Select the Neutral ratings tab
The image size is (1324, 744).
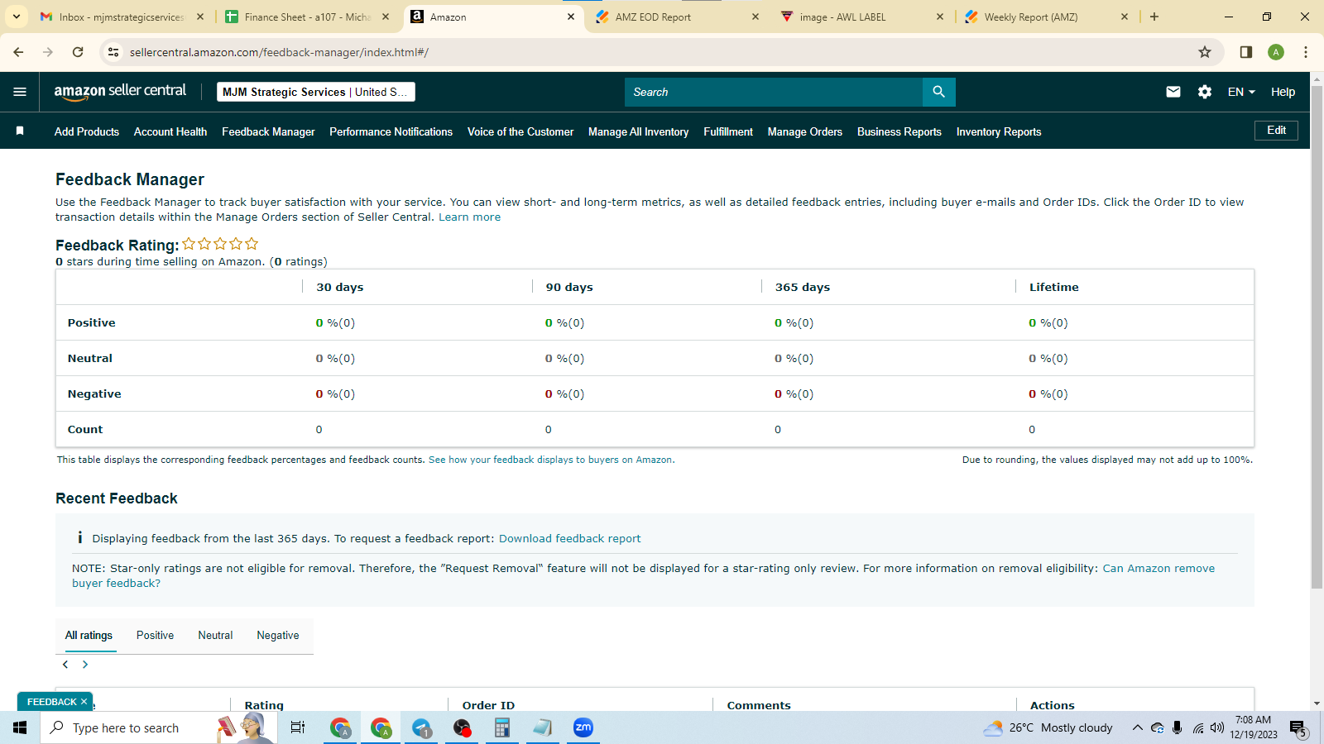click(x=215, y=635)
